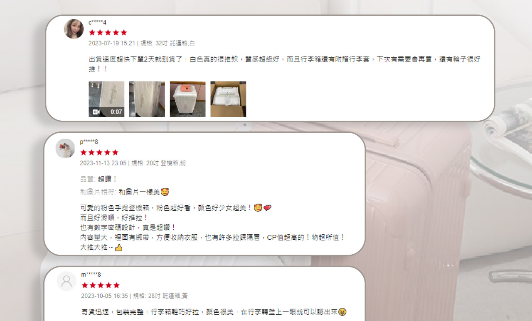Image resolution: width=532 pixels, height=321 pixels.
Task: Click the 2023-07-19 15:21 review date line
Action: [142, 43]
